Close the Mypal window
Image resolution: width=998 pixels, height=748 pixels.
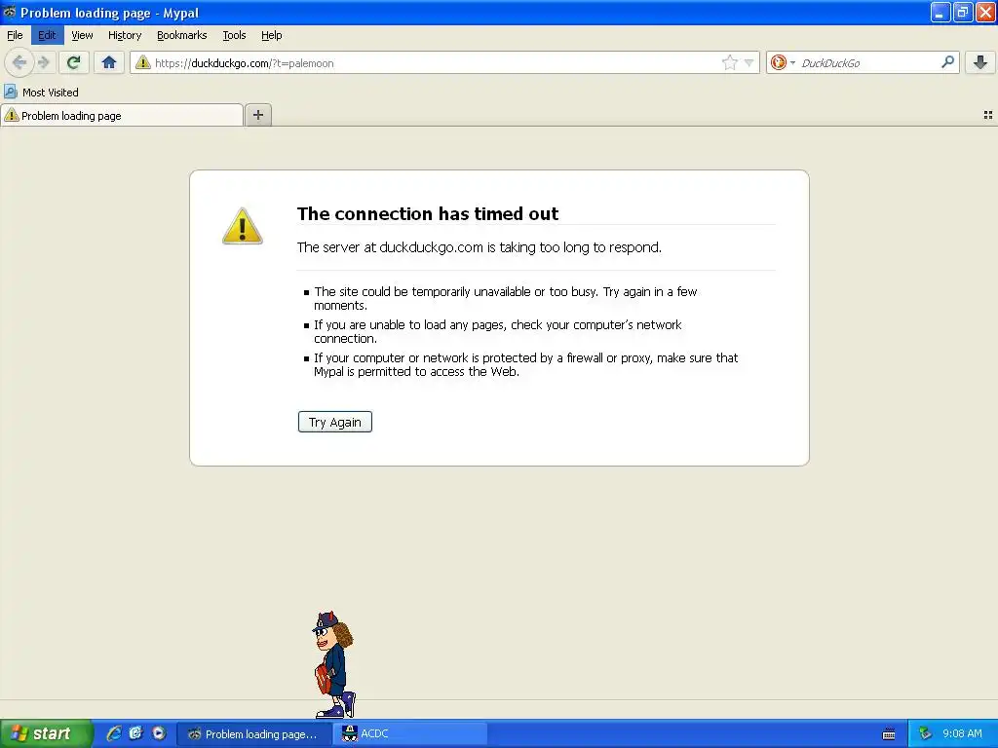(985, 12)
